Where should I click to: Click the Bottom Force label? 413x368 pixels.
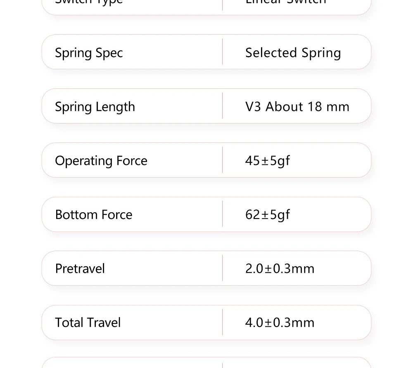(94, 215)
